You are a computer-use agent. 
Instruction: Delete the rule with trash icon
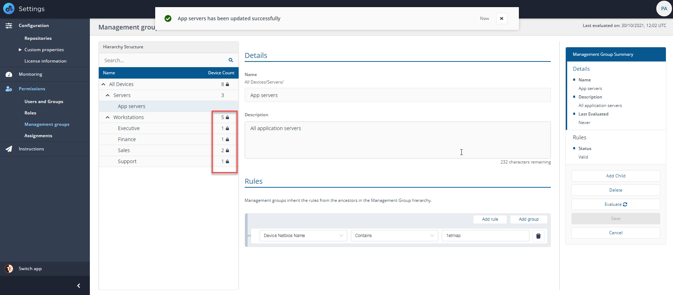click(x=538, y=236)
